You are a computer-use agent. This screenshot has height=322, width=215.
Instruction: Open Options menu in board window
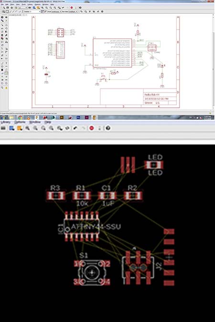pyautogui.click(x=20, y=122)
